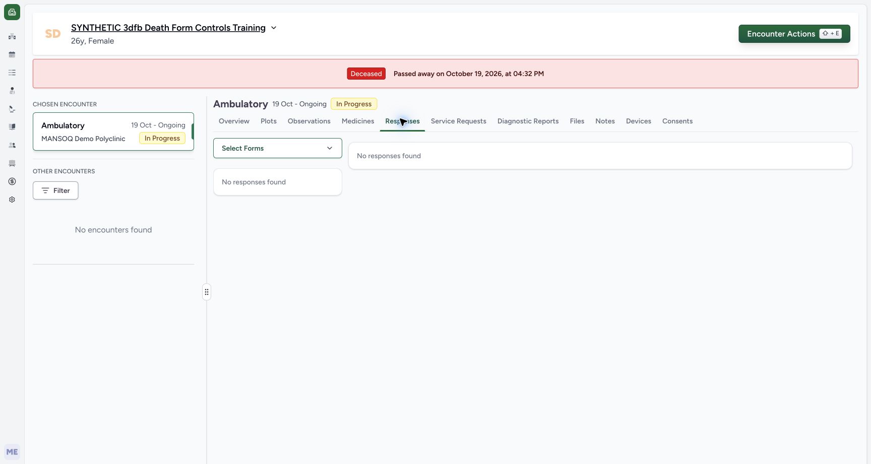Screen dimensions: 871x464
Task: Expand the patient name chevron dropdown
Action: pyautogui.click(x=274, y=28)
